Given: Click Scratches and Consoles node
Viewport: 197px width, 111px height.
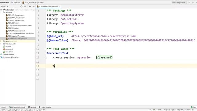Looking at the screenshot, I should point(10,57).
